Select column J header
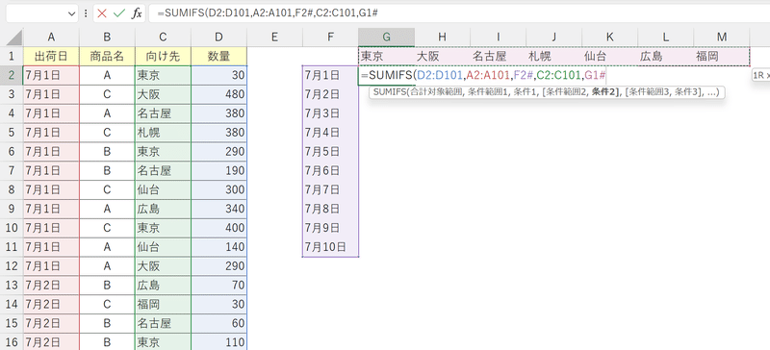Viewport: 770px width, 350px height. 554,37
